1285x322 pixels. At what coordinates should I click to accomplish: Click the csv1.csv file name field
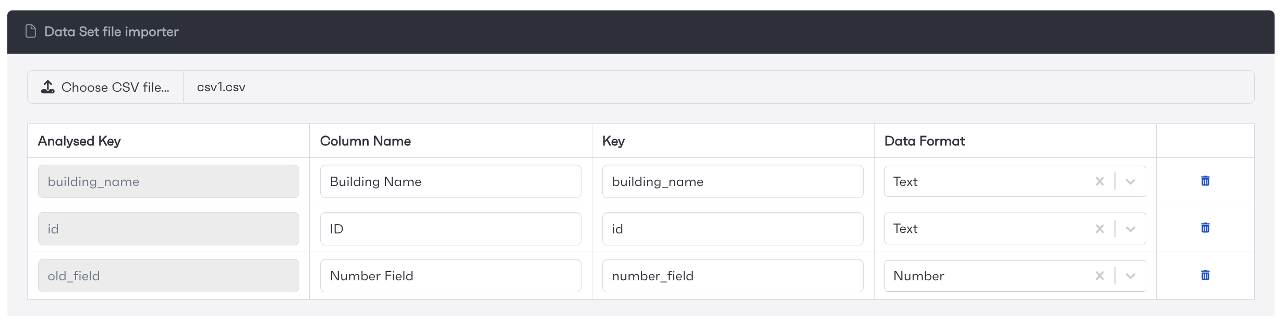click(719, 87)
